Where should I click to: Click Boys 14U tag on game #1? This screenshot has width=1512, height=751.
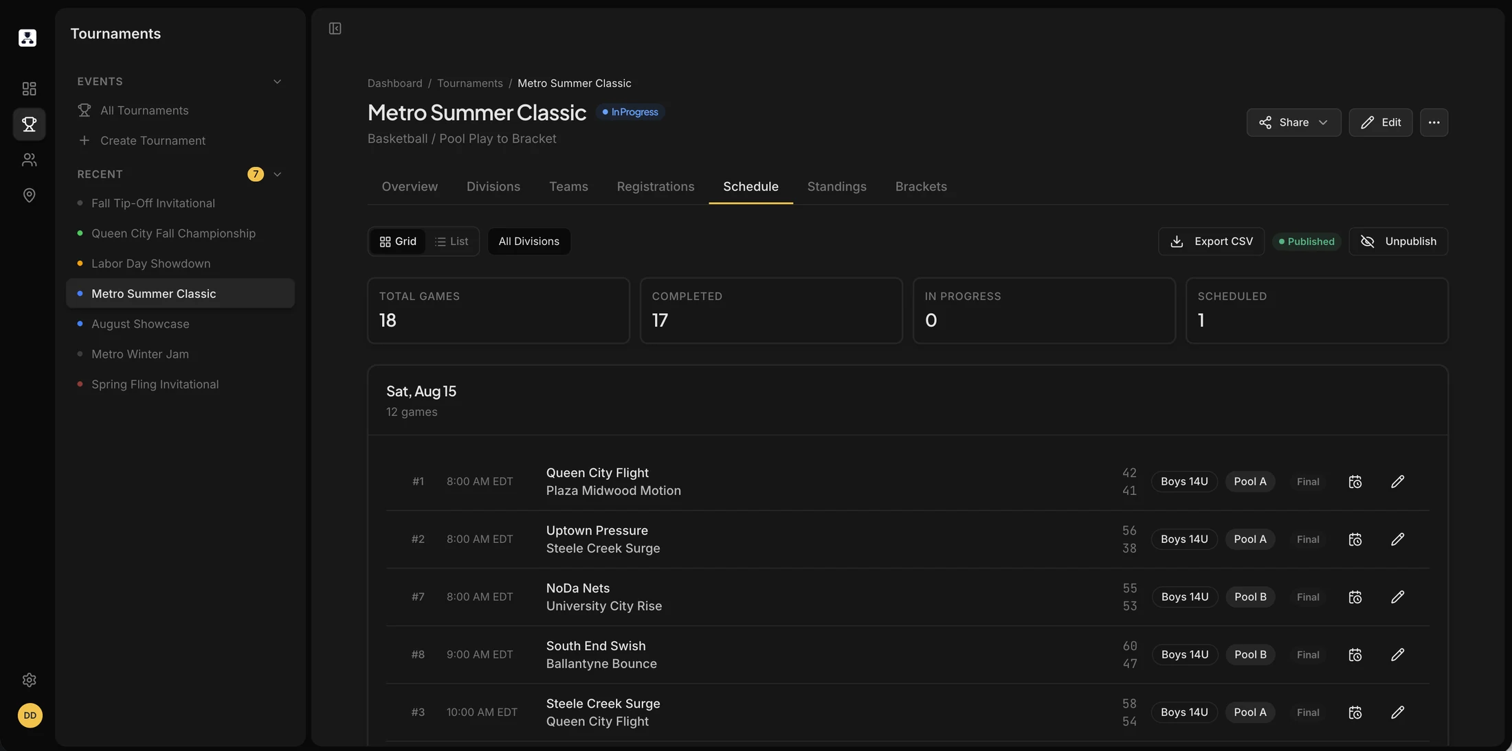pos(1184,482)
